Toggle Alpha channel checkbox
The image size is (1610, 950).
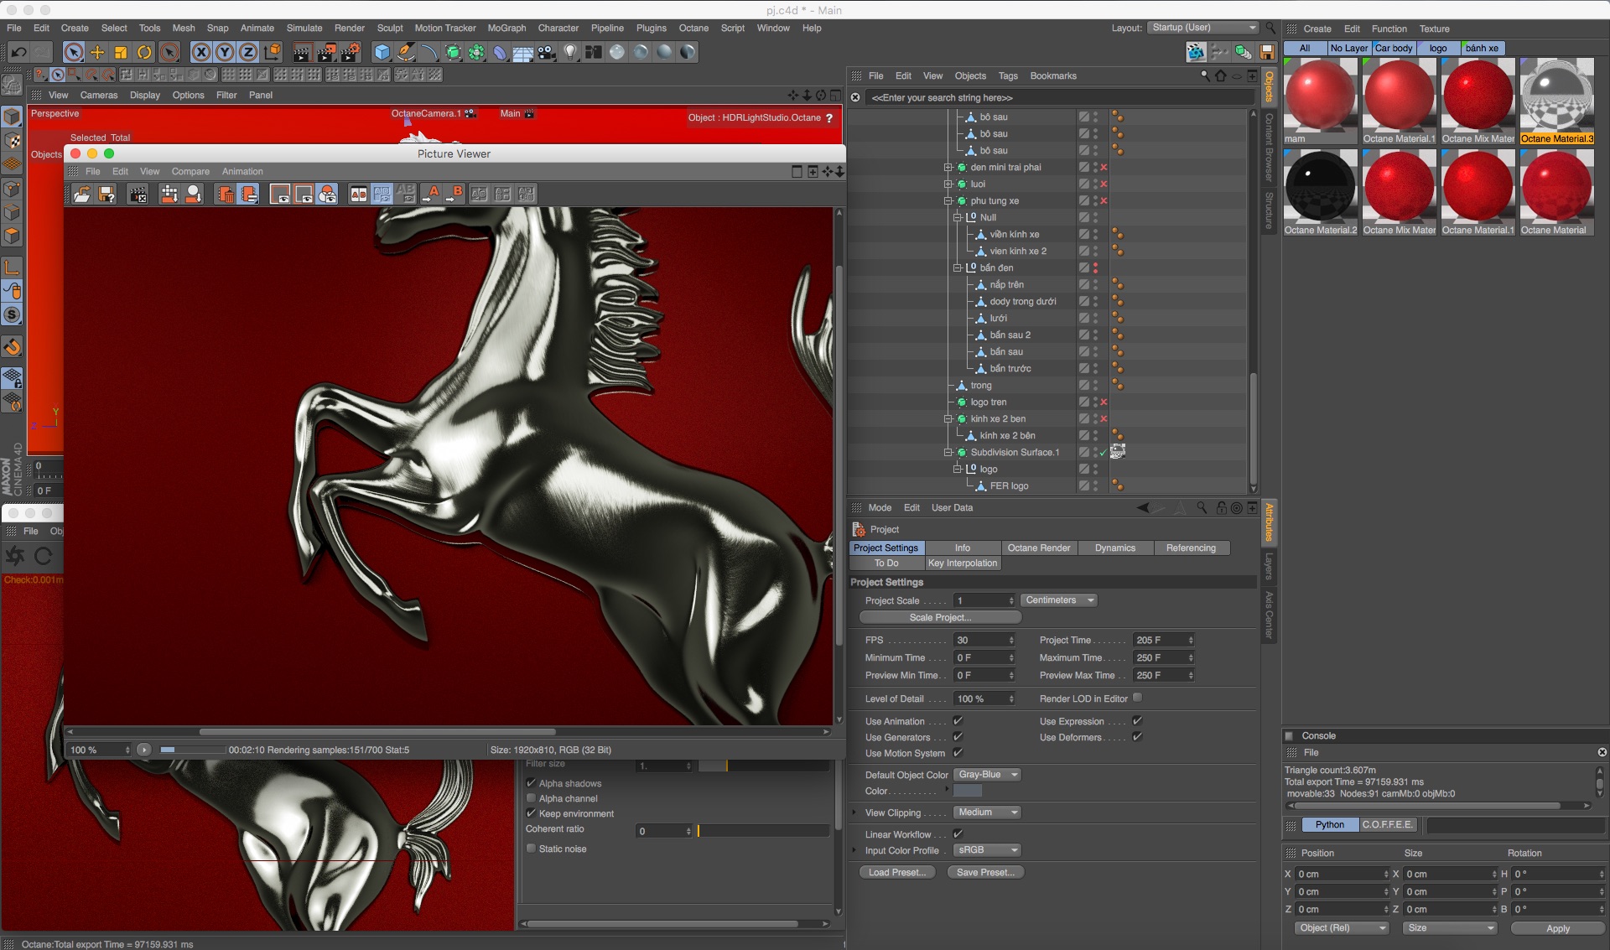point(531,798)
